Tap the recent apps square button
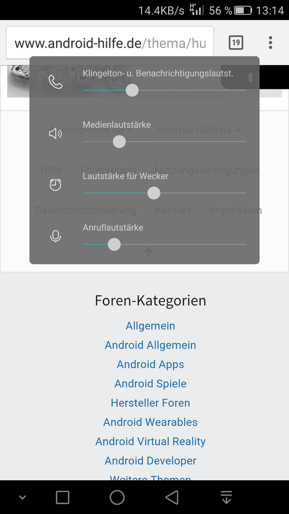The width and height of the screenshot is (289, 514). pos(63,497)
